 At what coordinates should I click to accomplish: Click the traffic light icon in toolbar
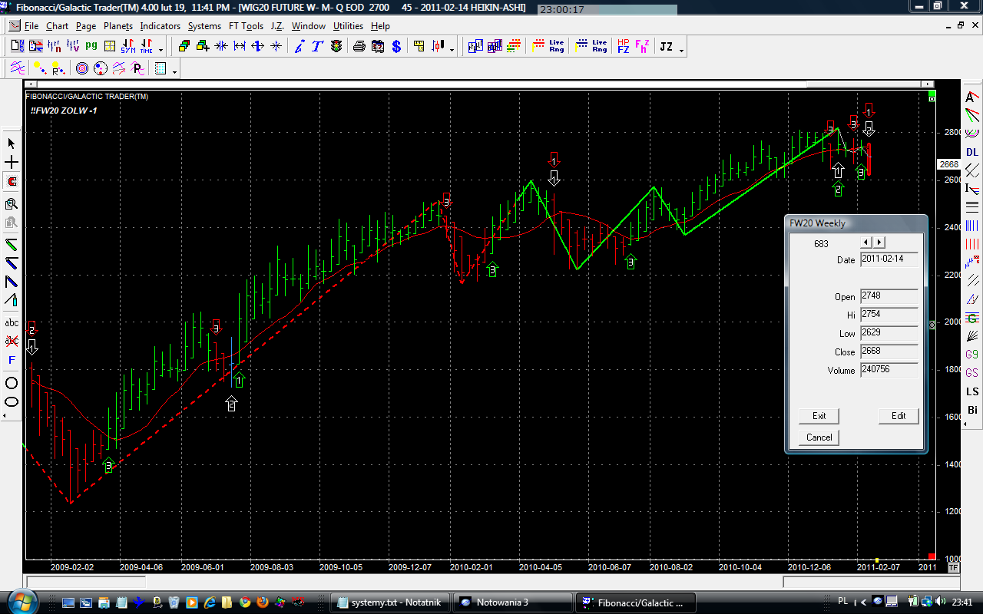336,46
